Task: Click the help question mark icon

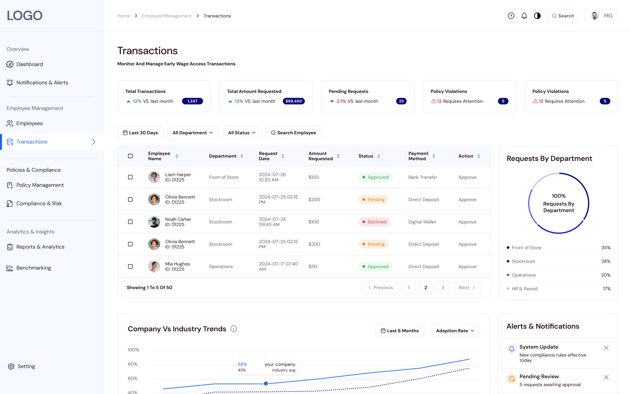Action: point(511,16)
